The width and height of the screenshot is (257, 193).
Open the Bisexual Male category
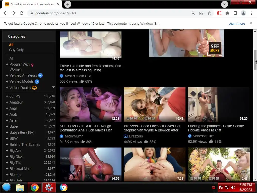click(x=20, y=169)
